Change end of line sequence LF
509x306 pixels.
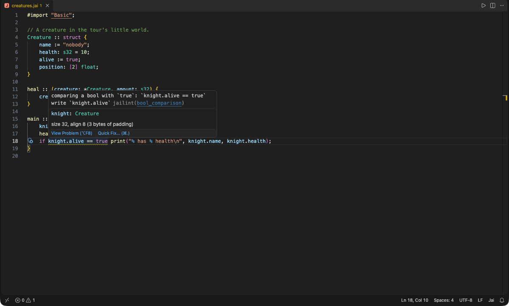[x=480, y=300]
